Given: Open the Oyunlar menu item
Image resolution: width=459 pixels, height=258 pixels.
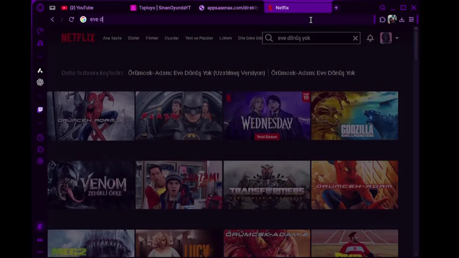Looking at the screenshot, I should [172, 38].
